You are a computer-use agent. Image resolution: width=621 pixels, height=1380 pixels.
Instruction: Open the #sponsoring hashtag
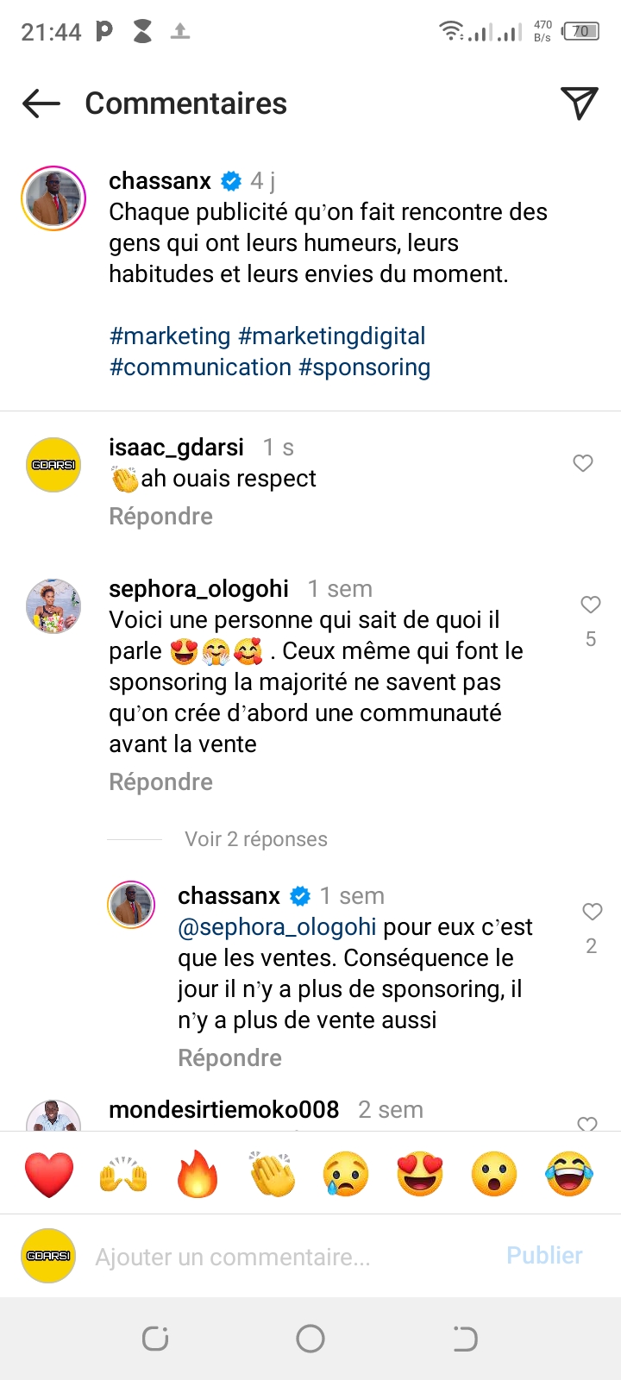click(x=364, y=367)
